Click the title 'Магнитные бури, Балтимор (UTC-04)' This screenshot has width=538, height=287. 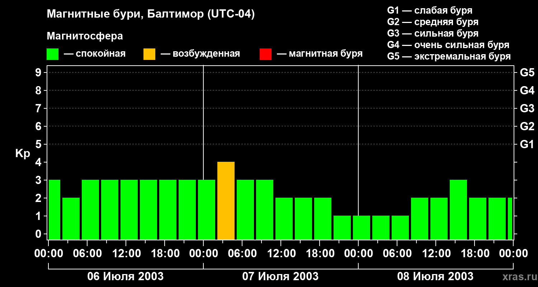click(x=151, y=14)
